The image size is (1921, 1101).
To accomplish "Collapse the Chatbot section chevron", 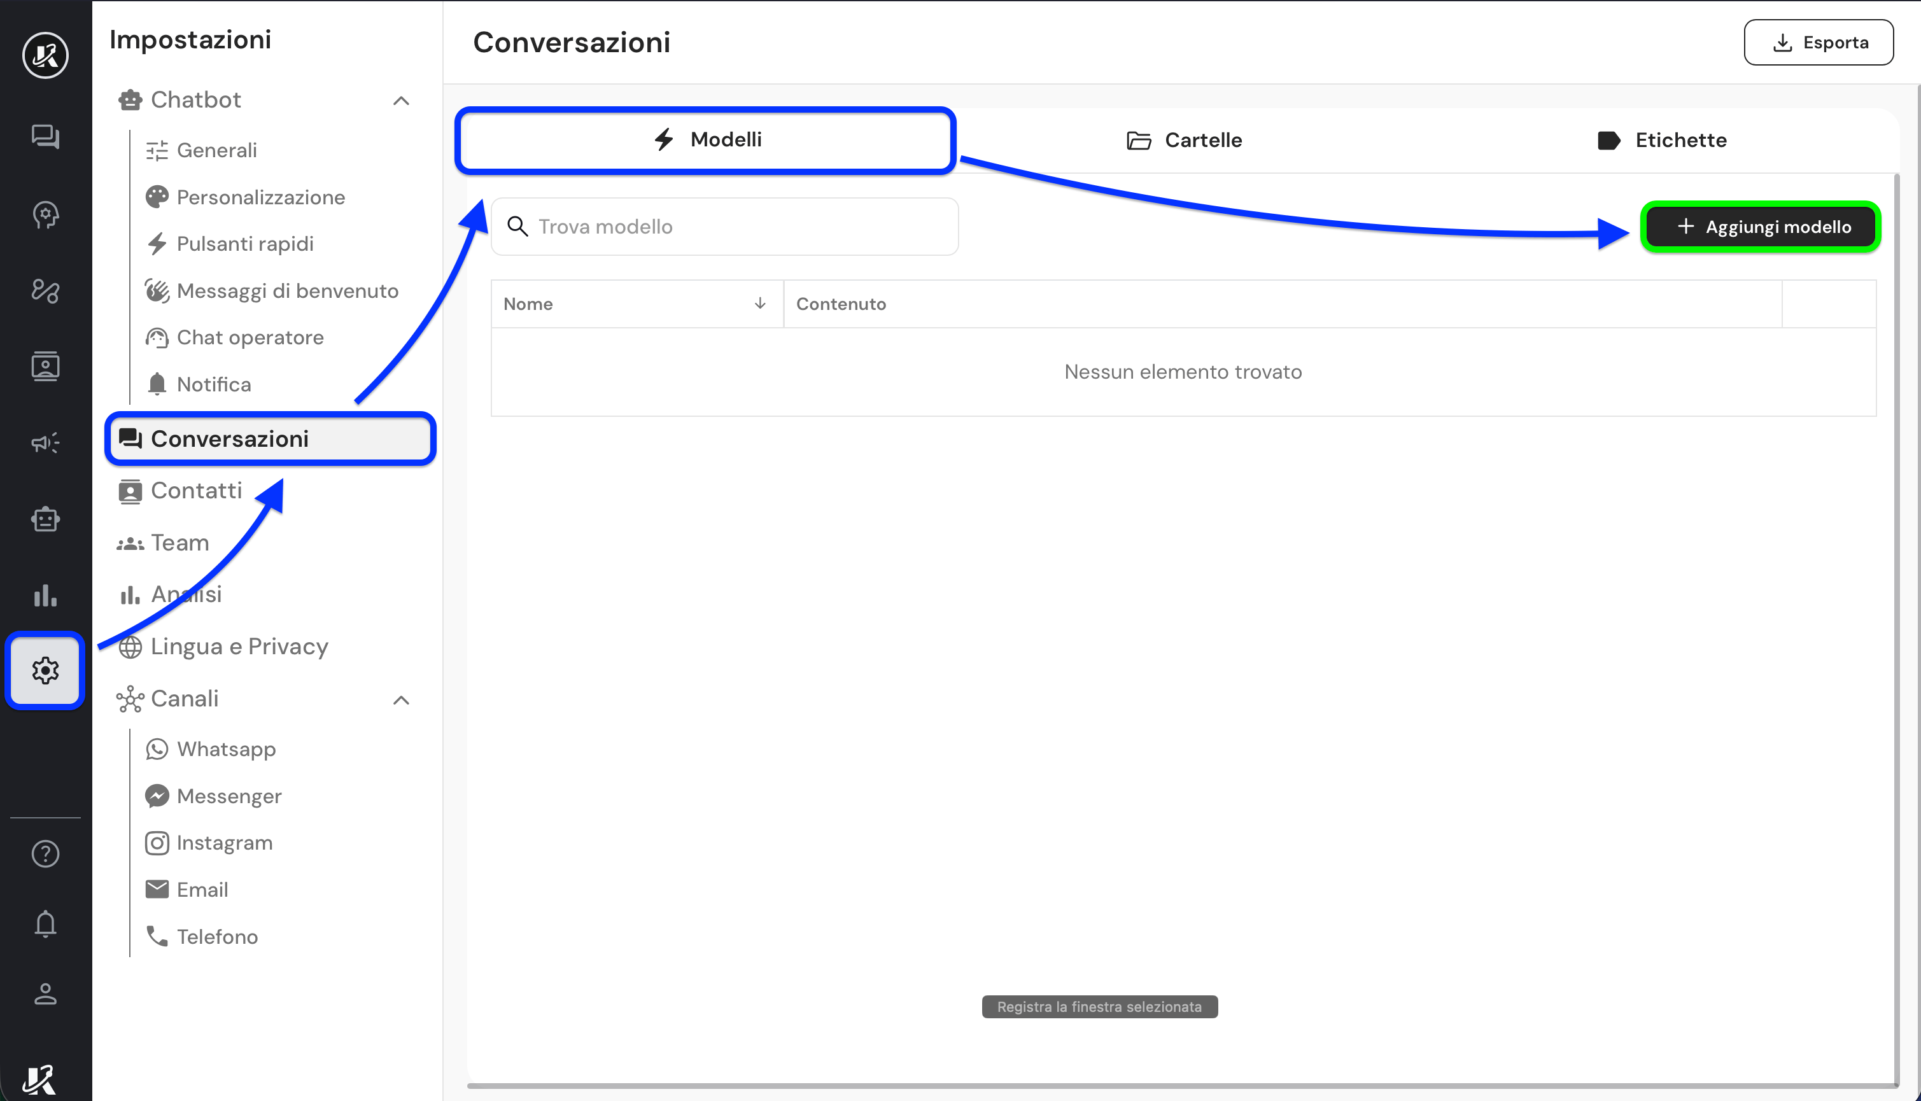I will [401, 101].
